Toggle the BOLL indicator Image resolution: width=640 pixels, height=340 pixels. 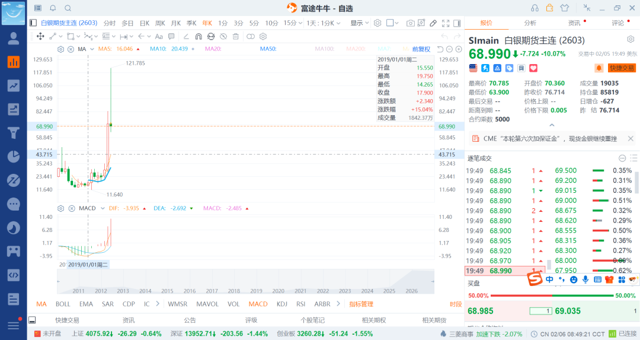(63, 304)
